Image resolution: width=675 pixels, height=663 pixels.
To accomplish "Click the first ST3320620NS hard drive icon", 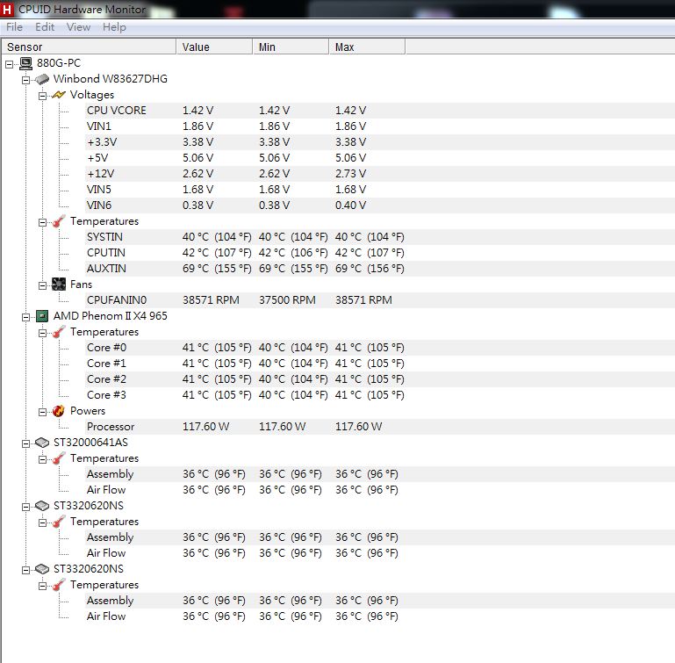I will [42, 506].
